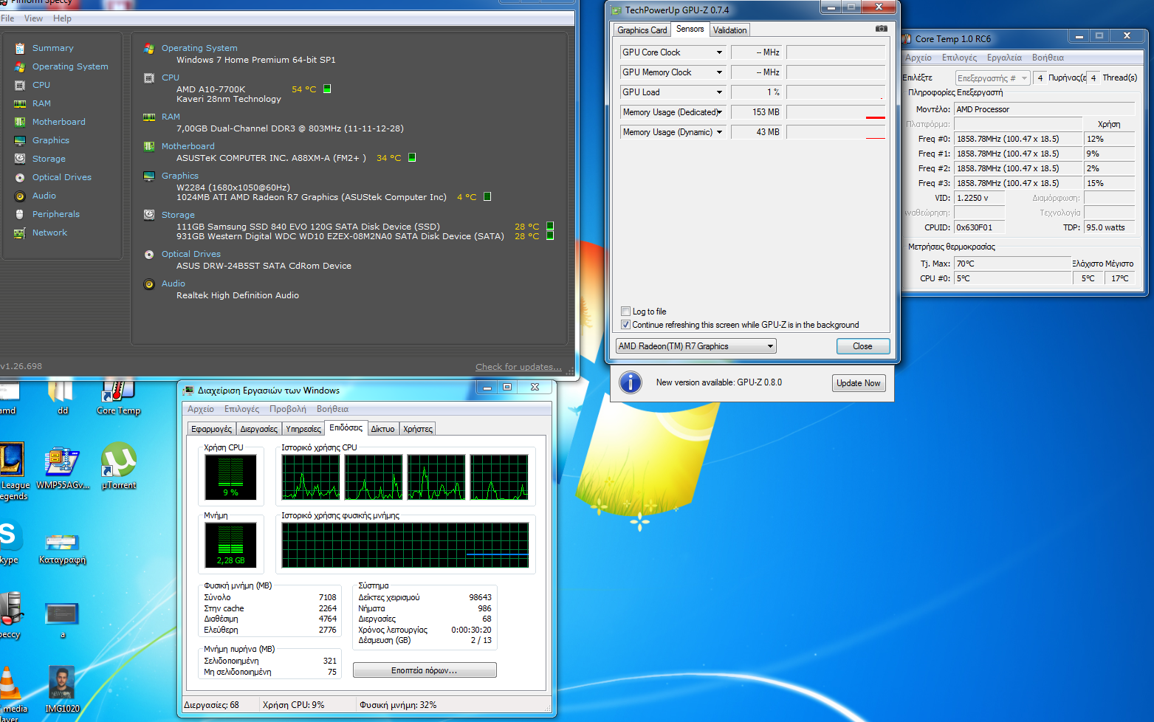Viewport: 1154px width, 722px height.
Task: Open Operating System heading link in Speccy summary
Action: click(x=199, y=48)
